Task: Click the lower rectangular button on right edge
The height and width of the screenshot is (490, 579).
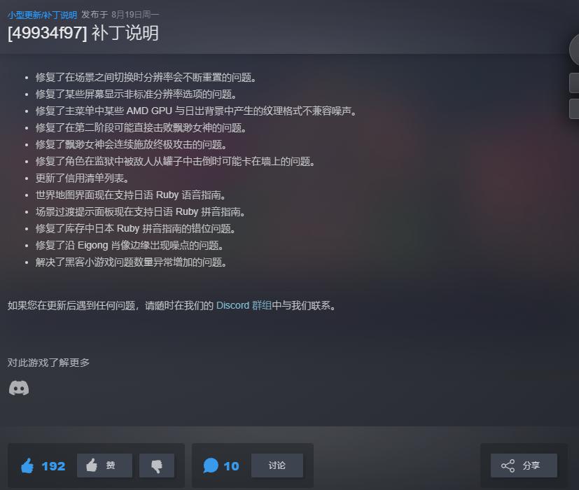Action: click(x=574, y=108)
